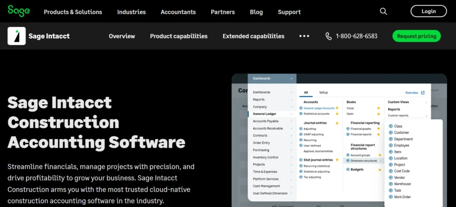Click the plus icon beside Tax adjusting
Image resolution: width=456 pixels, height=207 pixels.
click(301, 177)
